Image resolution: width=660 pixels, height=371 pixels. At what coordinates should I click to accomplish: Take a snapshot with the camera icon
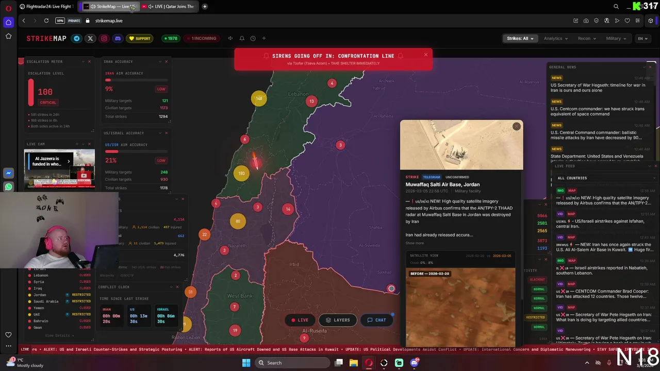(586, 21)
